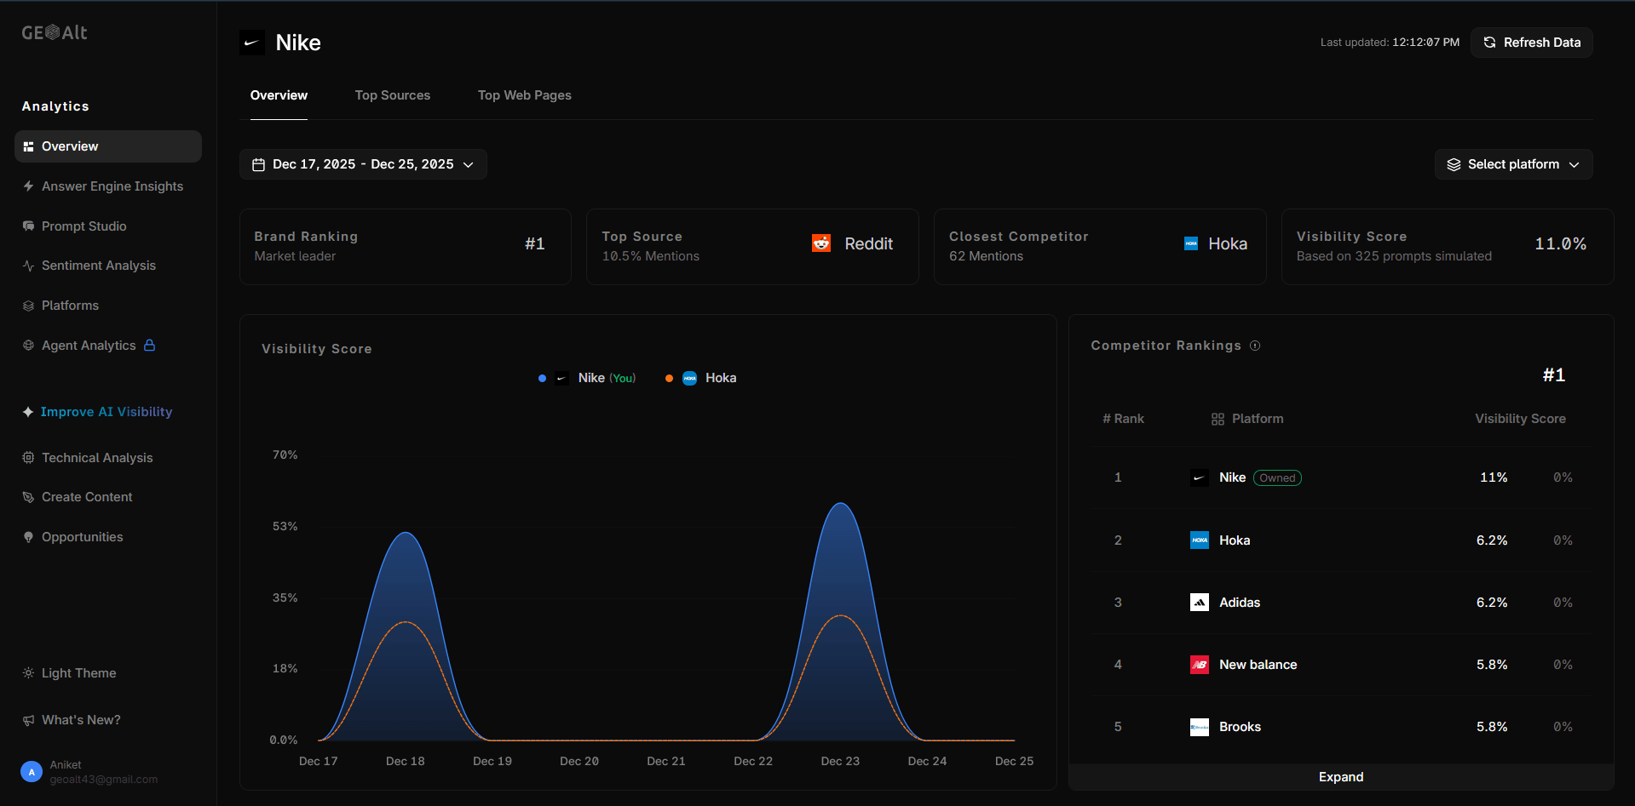The width and height of the screenshot is (1635, 806).
Task: Open the Overview tab
Action: click(279, 95)
